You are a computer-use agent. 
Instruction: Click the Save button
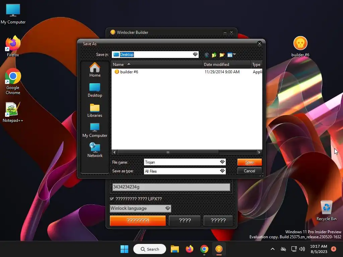click(250, 162)
